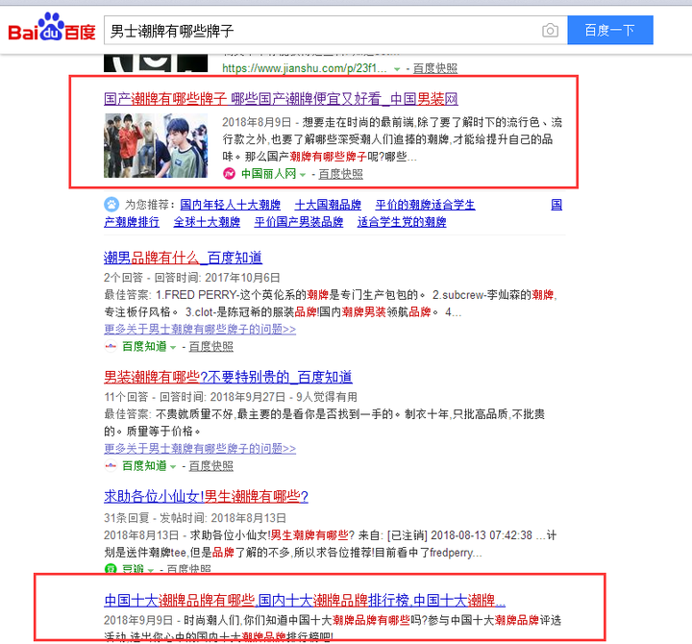The image size is (692, 644).
Task: Expand 百度知道 dropdown under 男装潮牌 result
Action: [x=173, y=467]
